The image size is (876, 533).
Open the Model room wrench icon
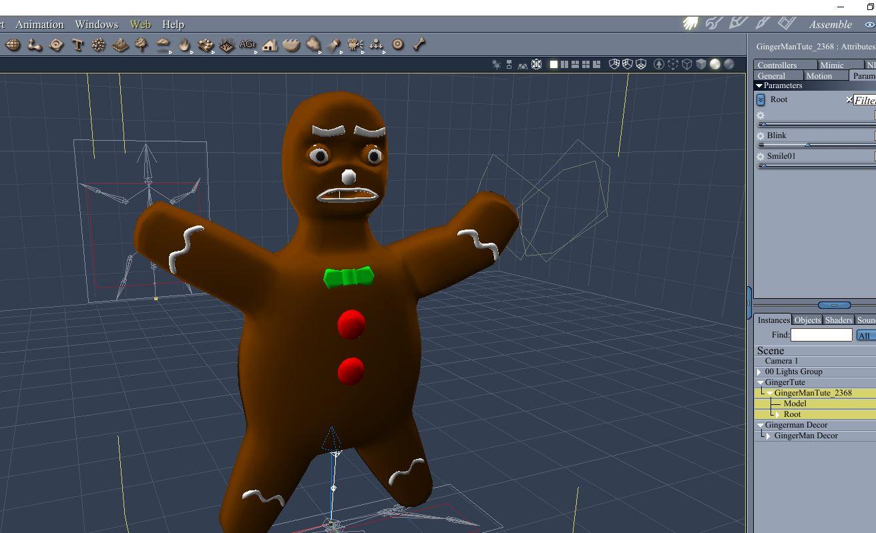tap(714, 23)
